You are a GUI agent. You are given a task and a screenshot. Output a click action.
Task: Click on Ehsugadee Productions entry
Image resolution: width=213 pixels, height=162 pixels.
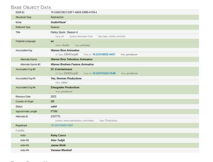(x=65, y=87)
